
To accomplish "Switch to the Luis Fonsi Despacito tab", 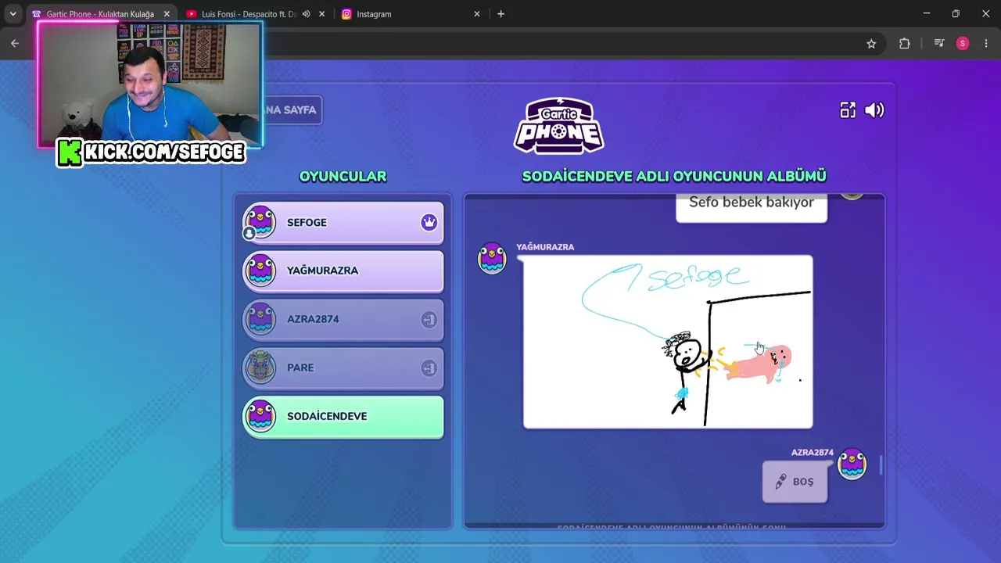I will 249,14.
